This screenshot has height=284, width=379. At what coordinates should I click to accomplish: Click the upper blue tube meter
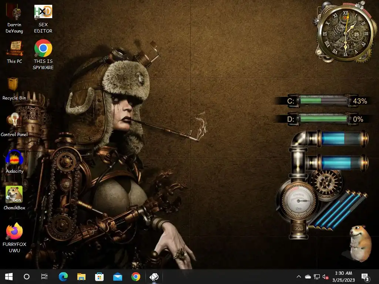point(343,139)
